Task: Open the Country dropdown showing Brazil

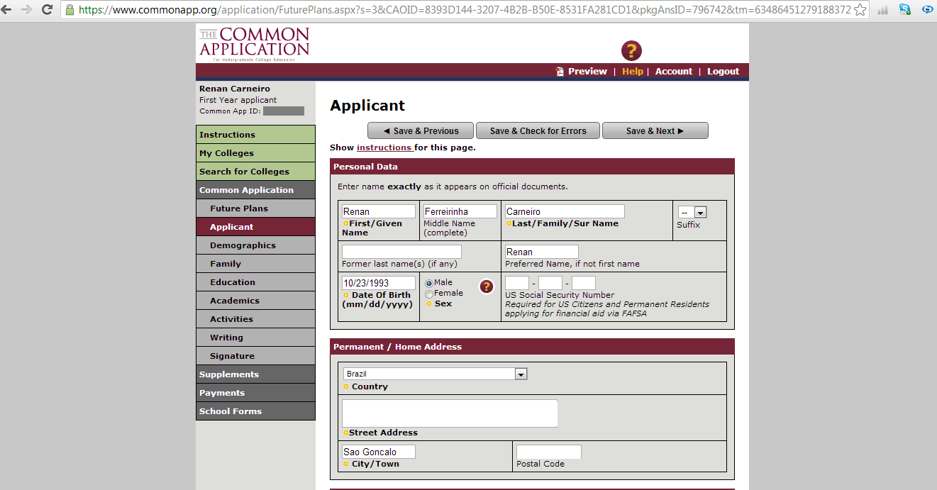Action: click(x=436, y=374)
